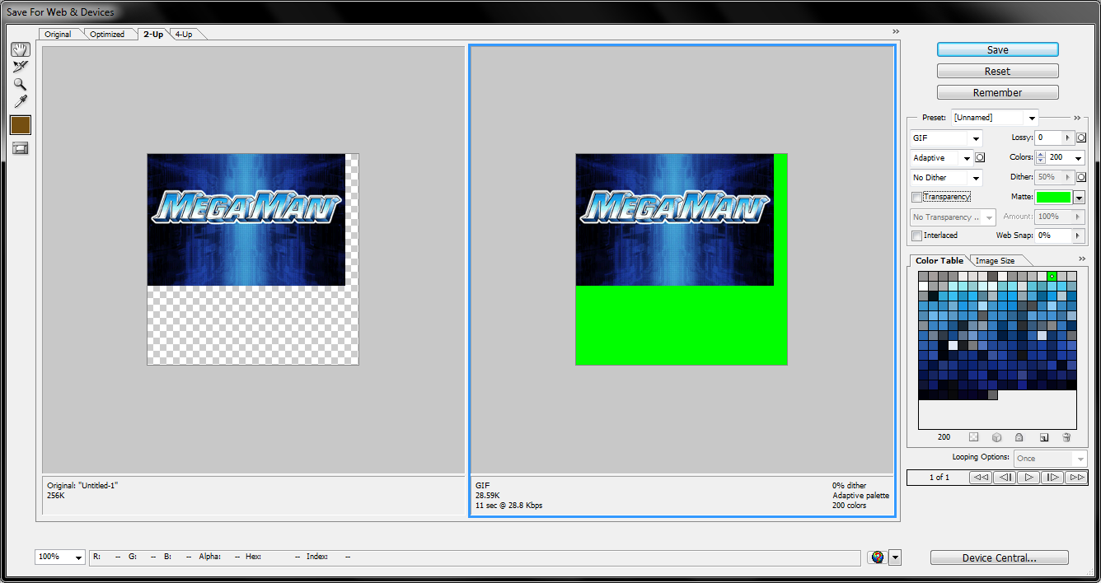Image resolution: width=1101 pixels, height=583 pixels.
Task: Lock the selected color in Color Table
Action: tap(1019, 437)
